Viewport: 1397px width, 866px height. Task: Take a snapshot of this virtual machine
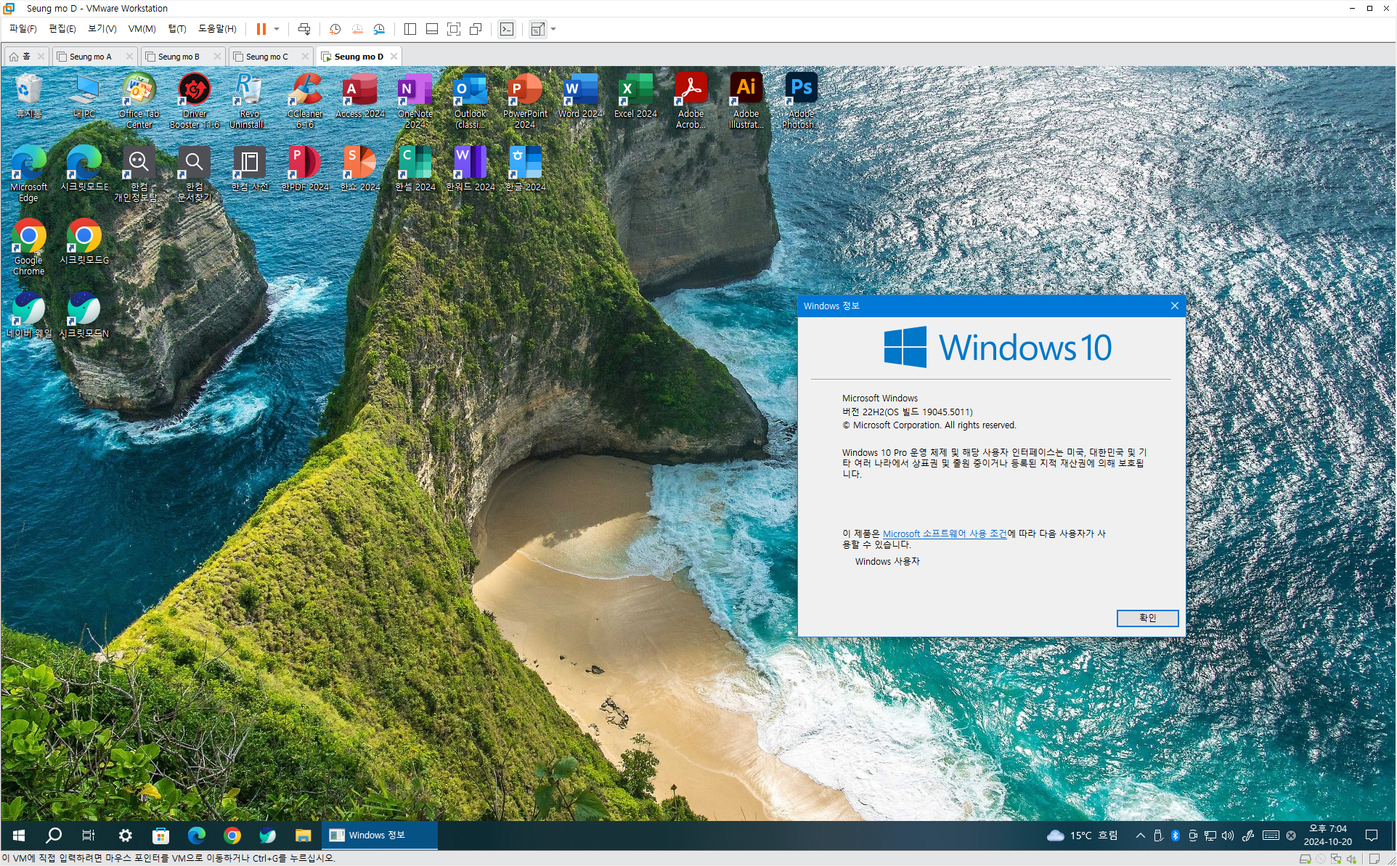tap(335, 29)
